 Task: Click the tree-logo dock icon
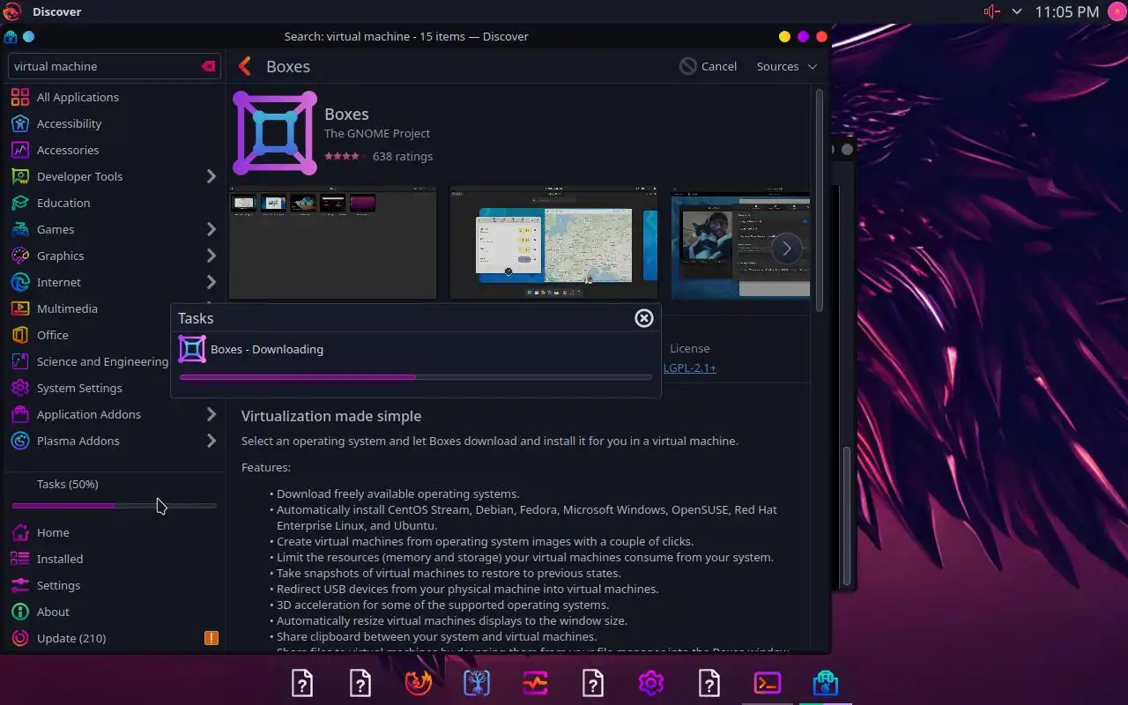[x=477, y=683]
